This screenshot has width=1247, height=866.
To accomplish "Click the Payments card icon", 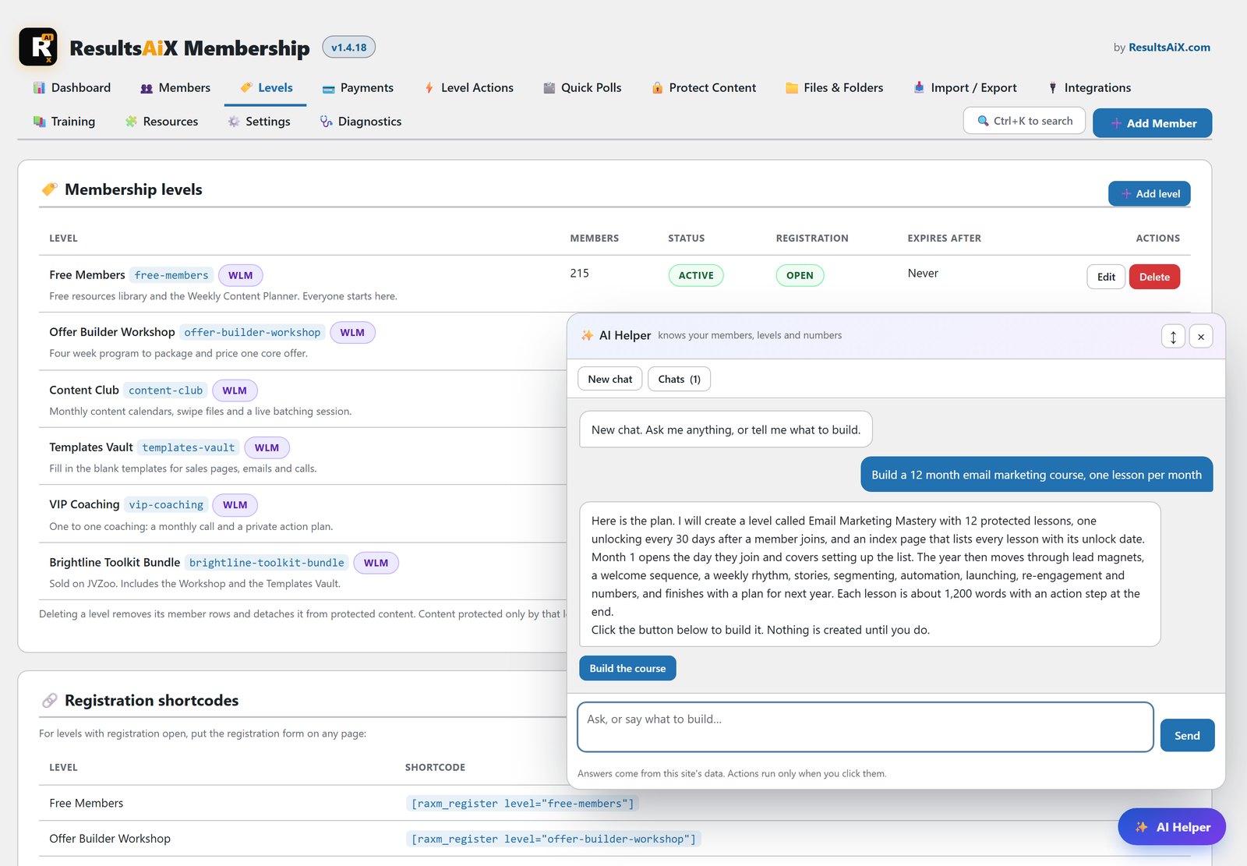I will 328,88.
